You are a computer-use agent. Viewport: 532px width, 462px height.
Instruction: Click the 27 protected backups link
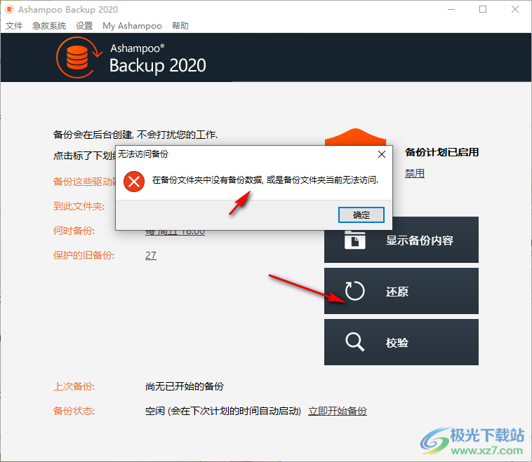[151, 255]
